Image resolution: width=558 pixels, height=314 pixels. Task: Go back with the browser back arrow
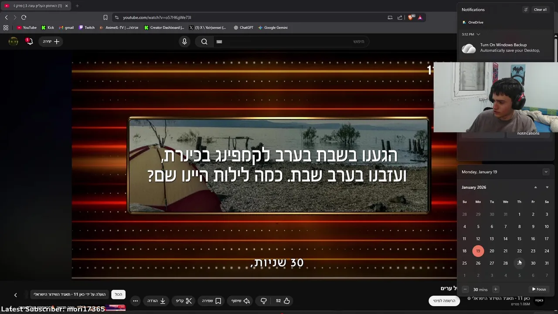(x=6, y=17)
